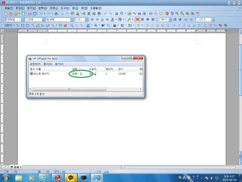The height and width of the screenshot is (182, 242).
Task: Click the 상태 column header
Action: pos(75,69)
